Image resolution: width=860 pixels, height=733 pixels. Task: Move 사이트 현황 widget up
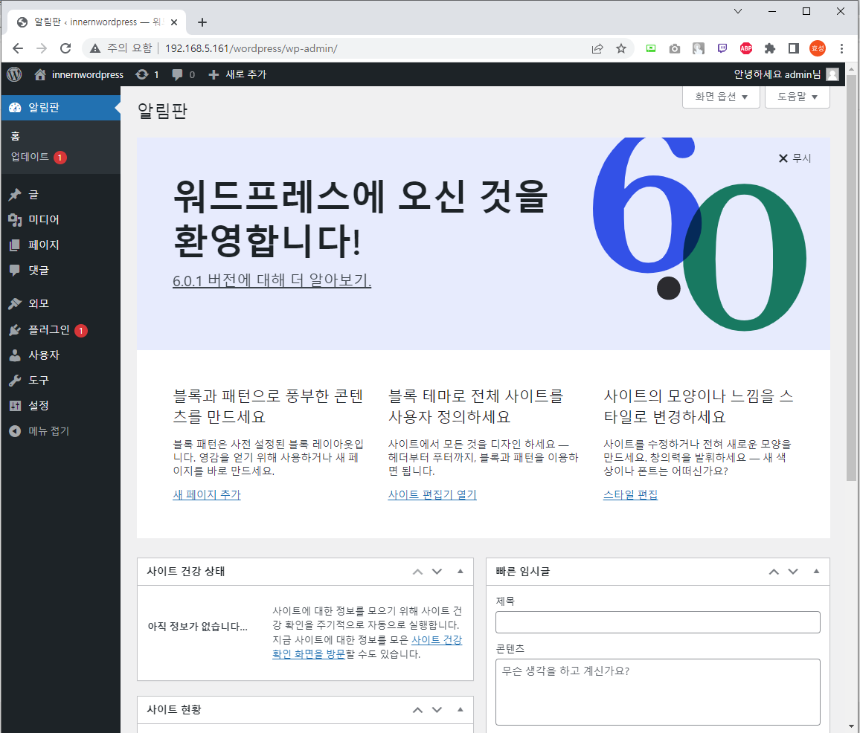tap(418, 710)
